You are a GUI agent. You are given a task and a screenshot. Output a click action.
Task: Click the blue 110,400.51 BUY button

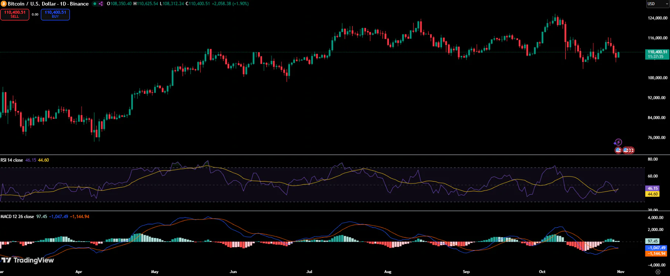[55, 14]
